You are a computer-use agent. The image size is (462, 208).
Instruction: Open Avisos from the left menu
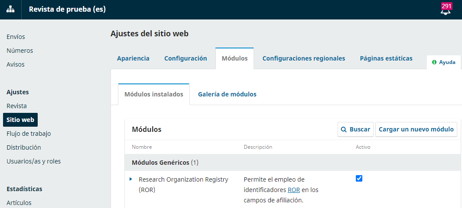click(15, 64)
